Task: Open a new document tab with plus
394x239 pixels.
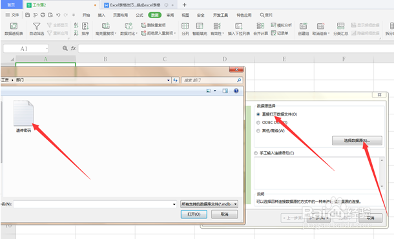Action: [x=185, y=5]
